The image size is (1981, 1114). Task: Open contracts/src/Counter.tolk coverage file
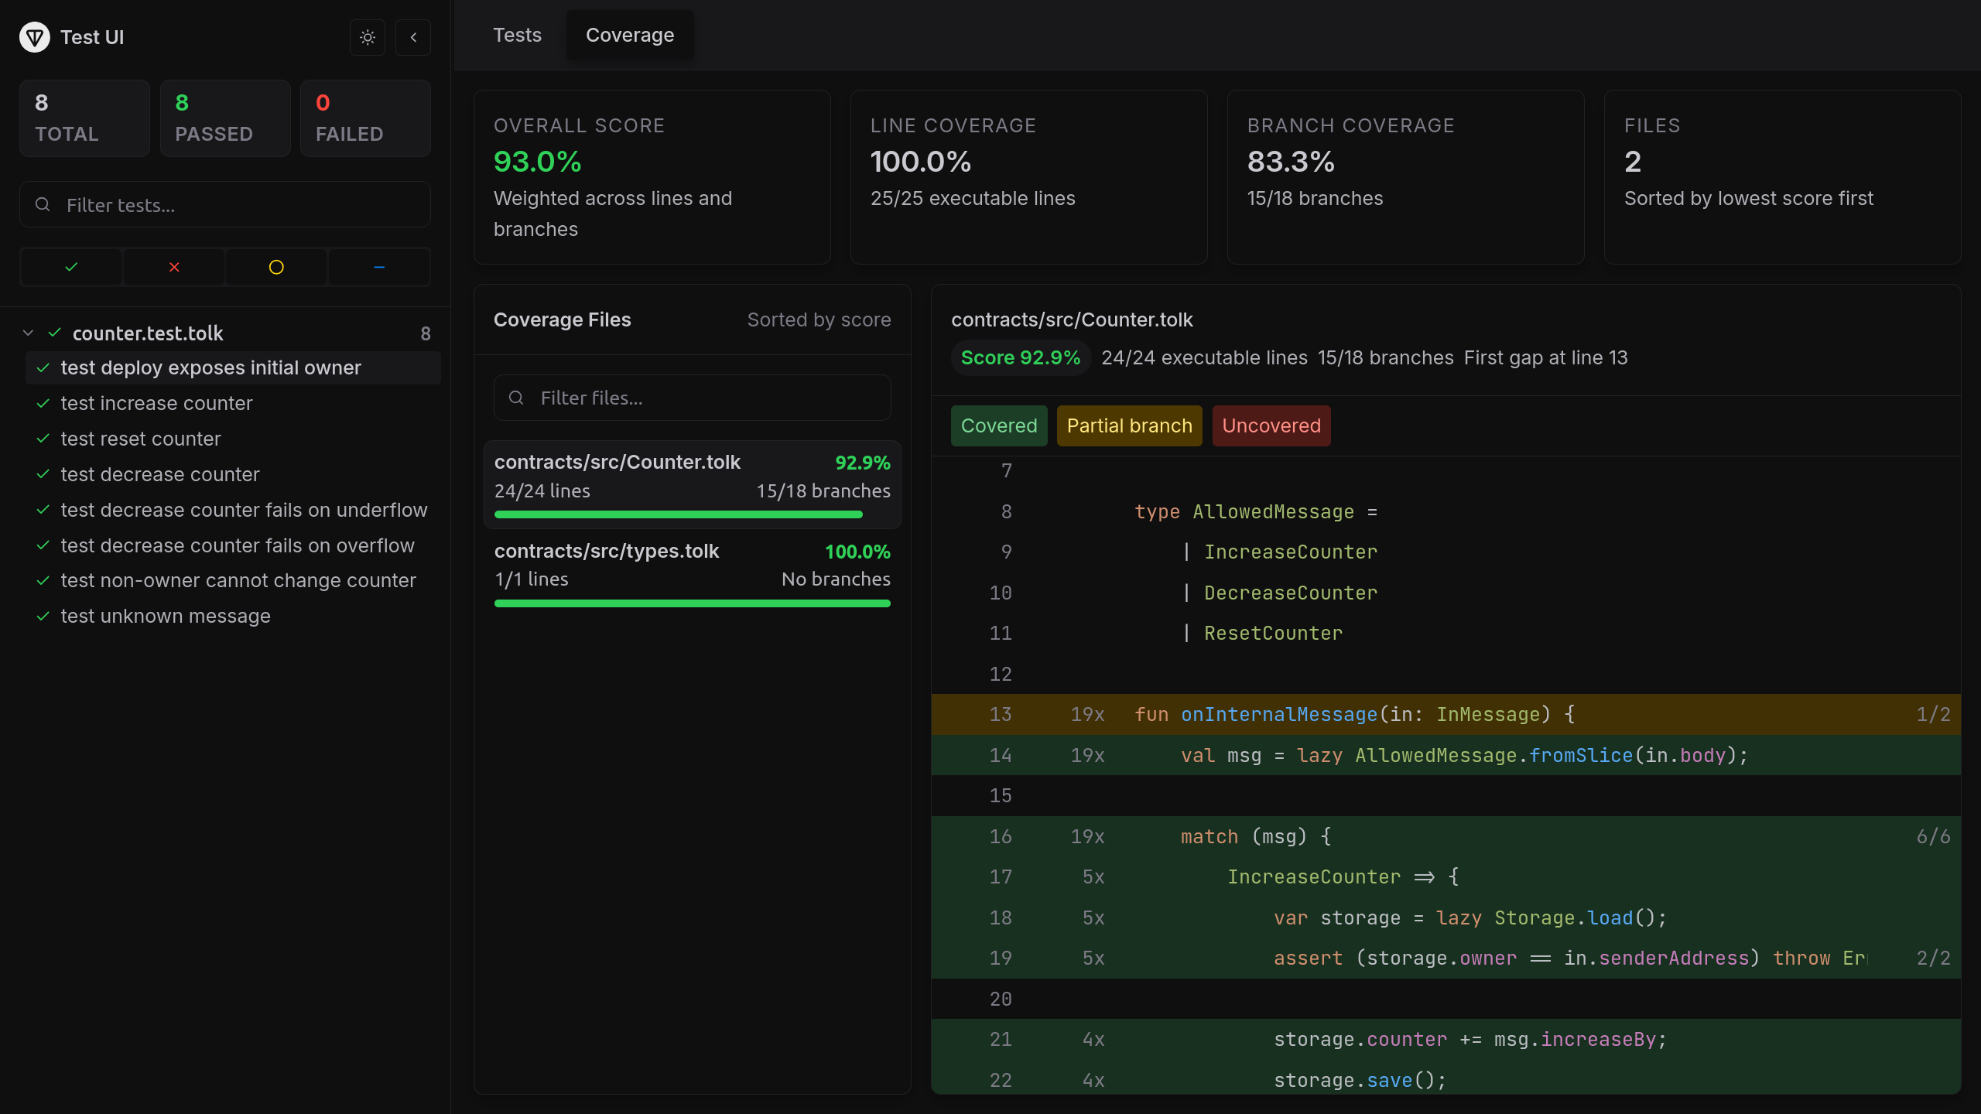tap(693, 484)
